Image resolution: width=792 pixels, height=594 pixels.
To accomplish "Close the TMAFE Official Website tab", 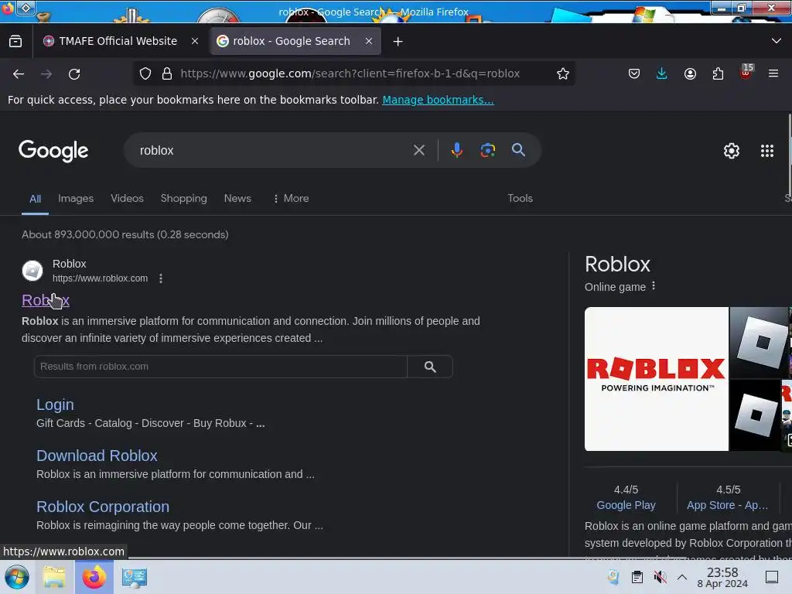I will pos(195,41).
